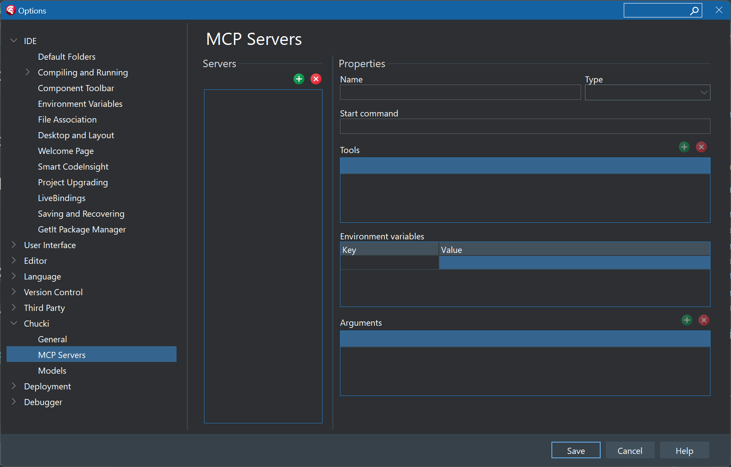Collapse the Chucki tree section
Viewport: 731px width, 467px height.
(x=14, y=323)
